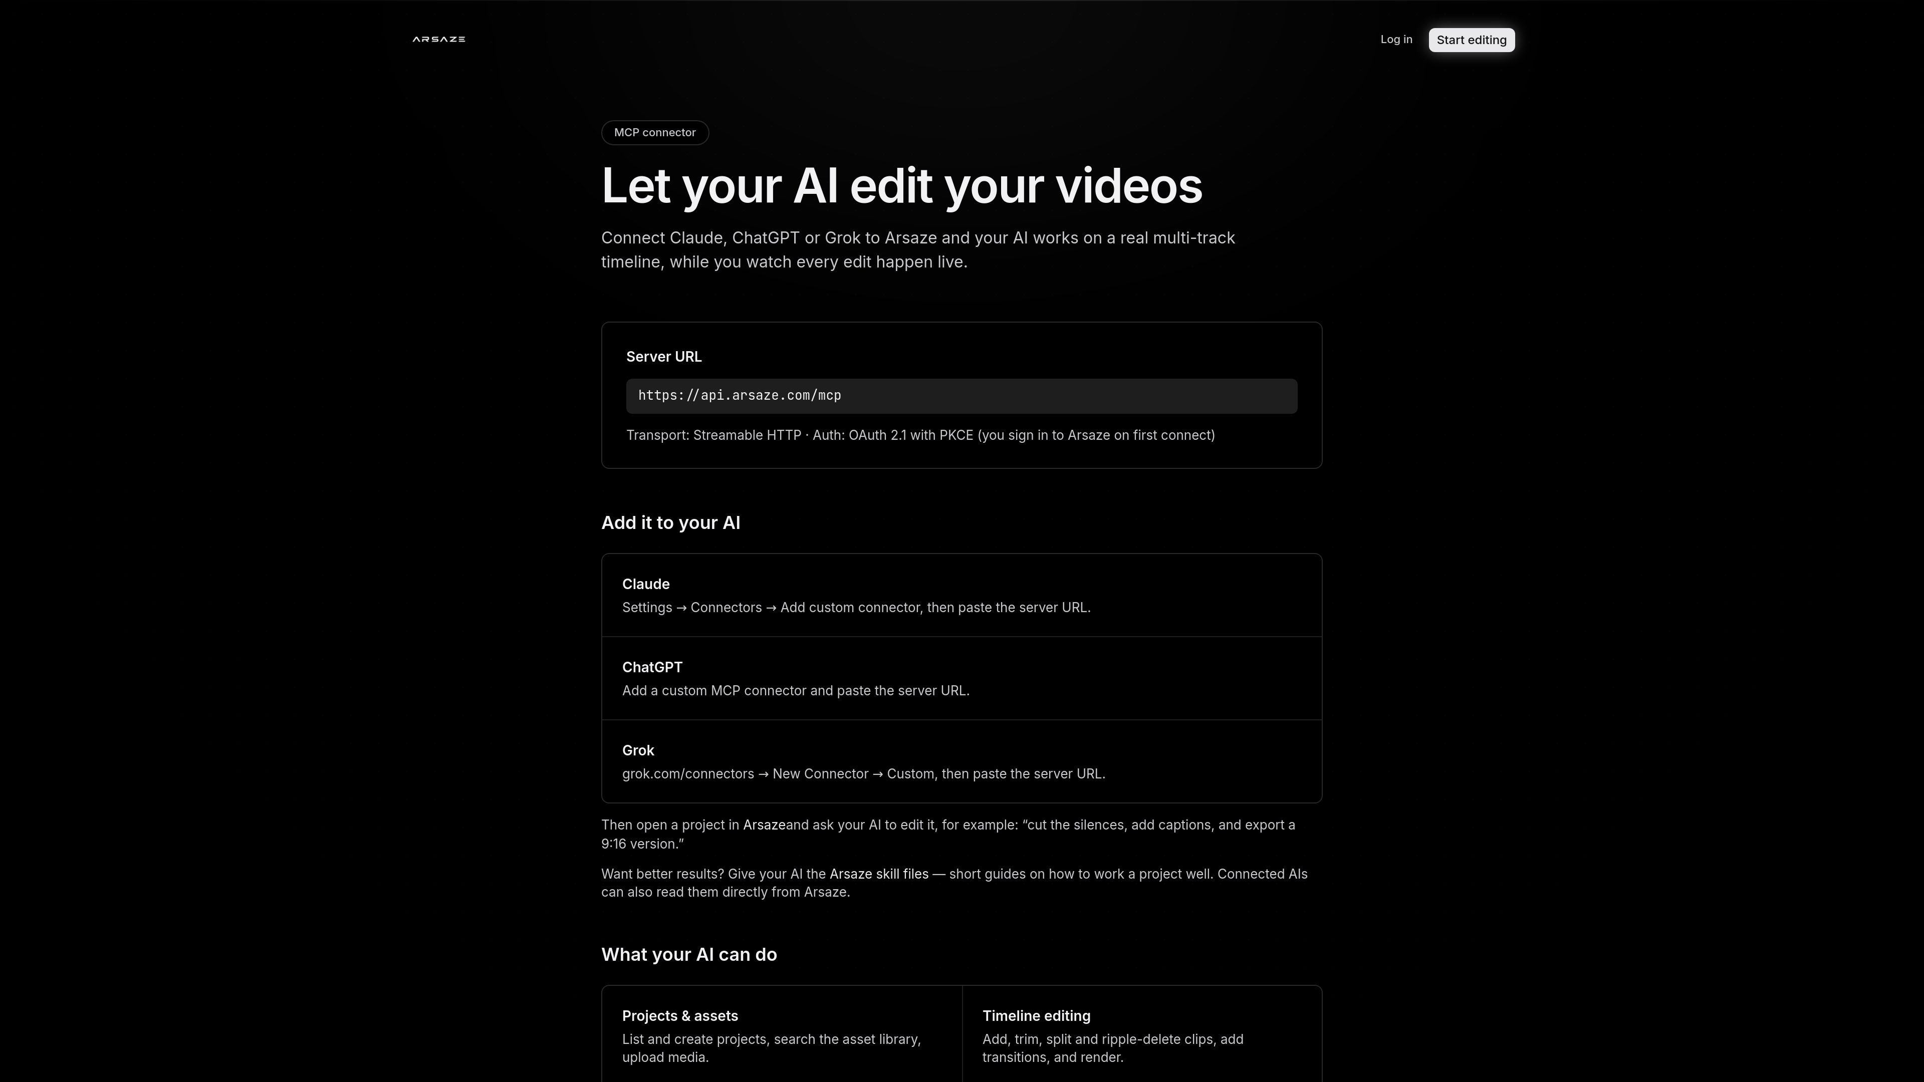The width and height of the screenshot is (1924, 1082).
Task: Click 'Add it to your AI' heading
Action: pos(671,522)
